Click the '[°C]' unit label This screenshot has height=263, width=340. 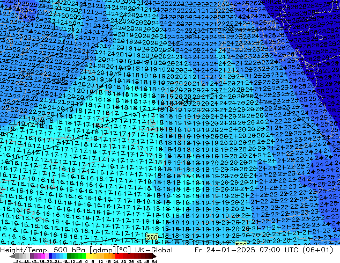(x=123, y=250)
